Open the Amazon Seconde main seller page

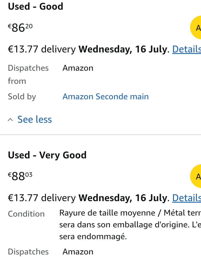pyautogui.click(x=106, y=96)
